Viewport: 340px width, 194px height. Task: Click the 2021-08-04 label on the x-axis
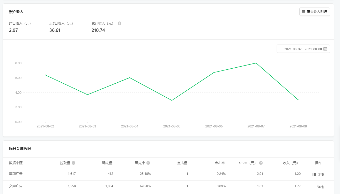130,126
